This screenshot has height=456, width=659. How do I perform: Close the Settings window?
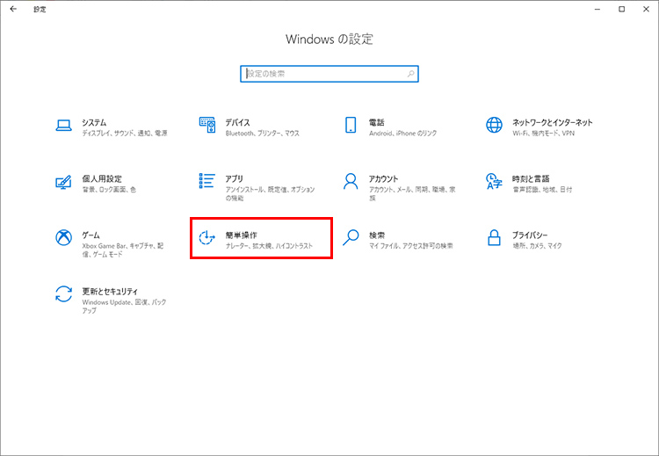[646, 9]
